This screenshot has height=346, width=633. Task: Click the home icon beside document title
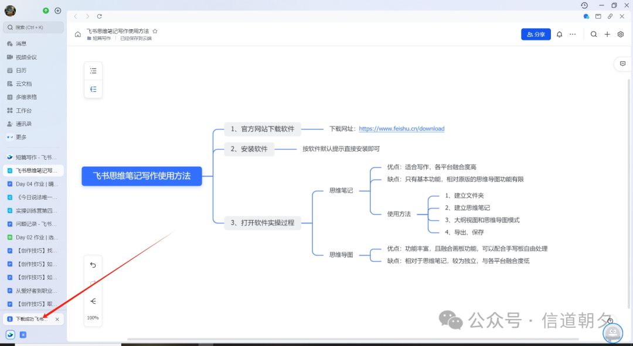pyautogui.click(x=78, y=35)
